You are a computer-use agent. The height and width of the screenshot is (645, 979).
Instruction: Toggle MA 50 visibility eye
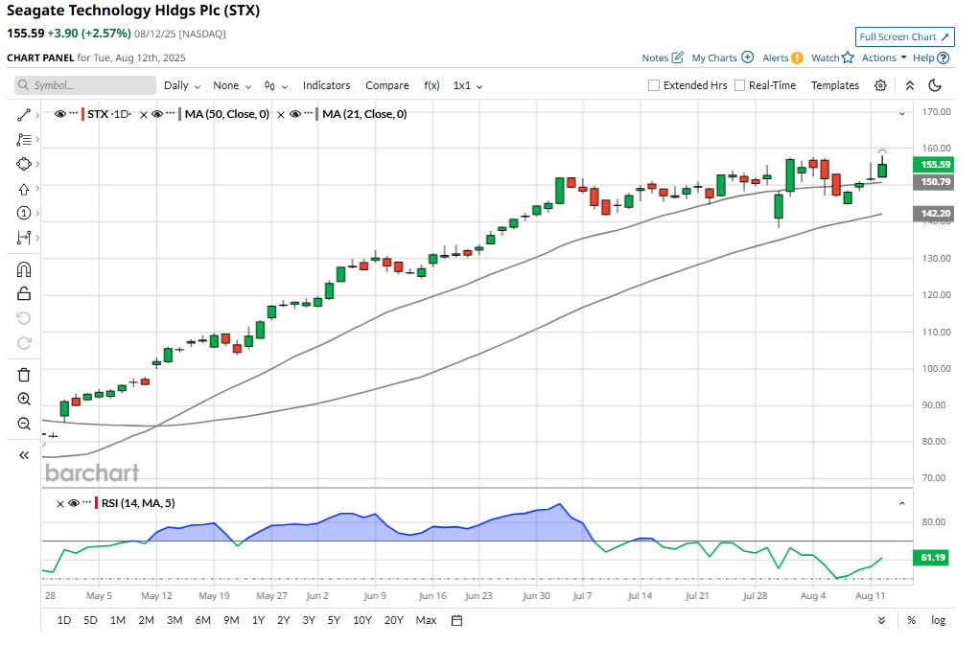(x=157, y=114)
